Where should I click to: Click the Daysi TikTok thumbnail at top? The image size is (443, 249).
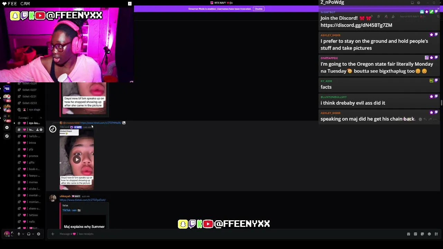[84, 99]
